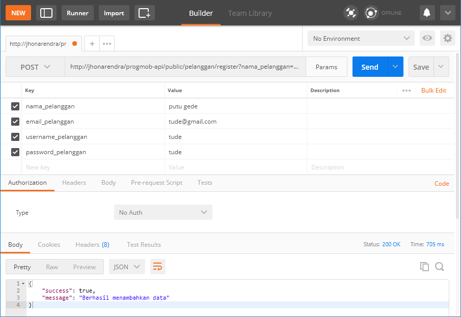Select the response Body tab
The height and width of the screenshot is (317, 461).
click(15, 245)
